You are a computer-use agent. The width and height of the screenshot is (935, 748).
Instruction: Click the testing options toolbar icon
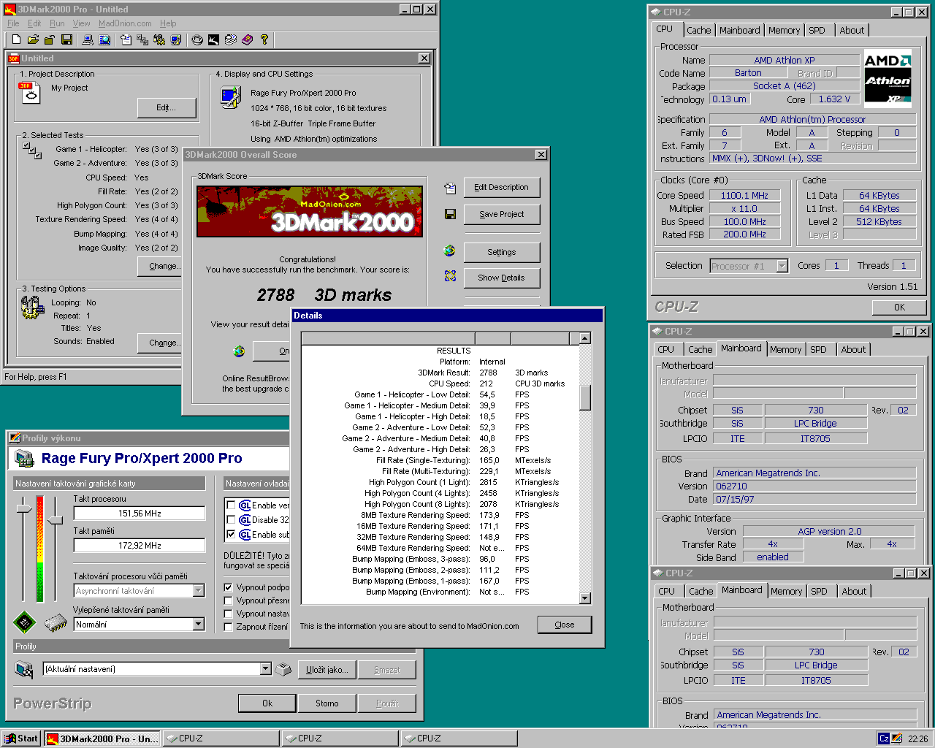[x=159, y=39]
